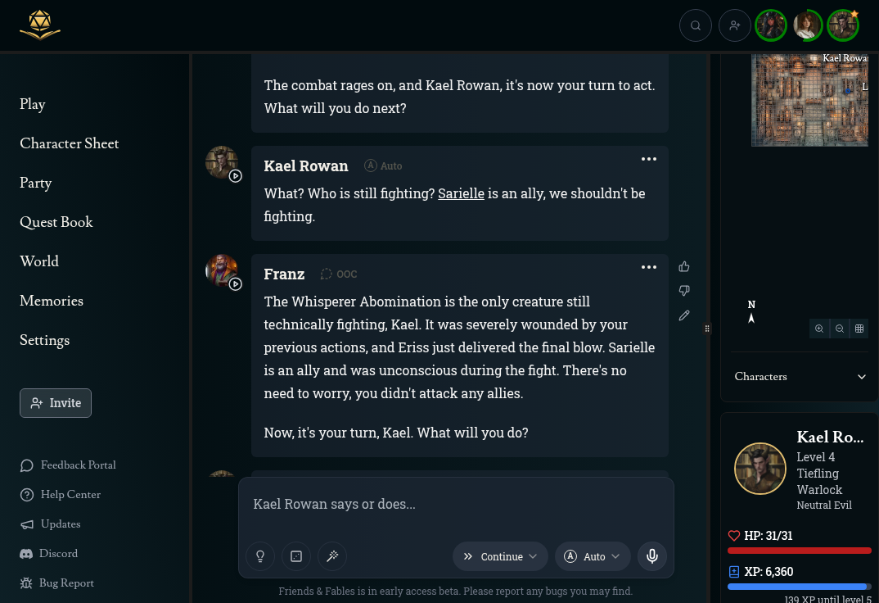Open the Continue action dropdown
Viewport: 879px width, 603px height.
(500, 556)
